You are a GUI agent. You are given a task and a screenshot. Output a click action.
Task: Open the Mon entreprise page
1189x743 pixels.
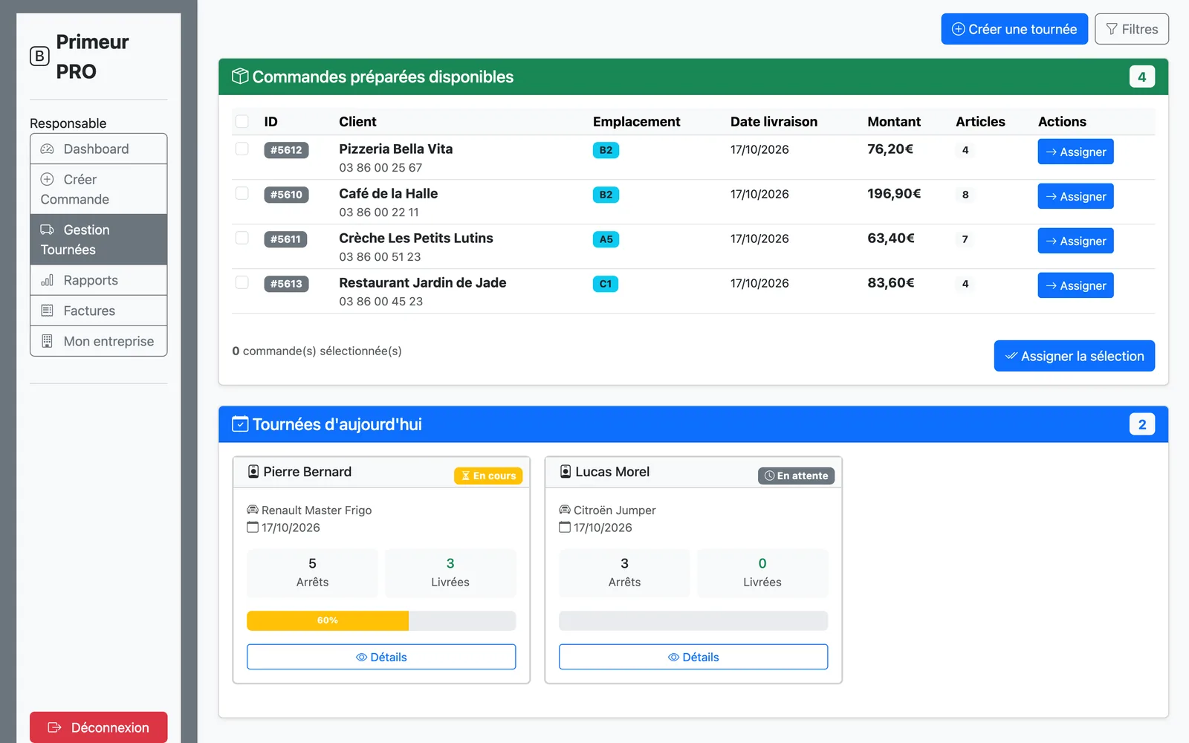pos(99,341)
